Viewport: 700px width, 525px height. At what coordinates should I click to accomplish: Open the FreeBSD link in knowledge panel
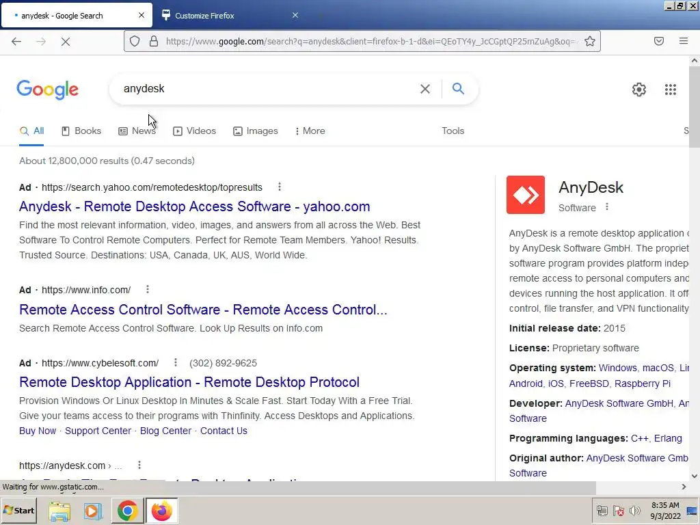click(x=589, y=383)
